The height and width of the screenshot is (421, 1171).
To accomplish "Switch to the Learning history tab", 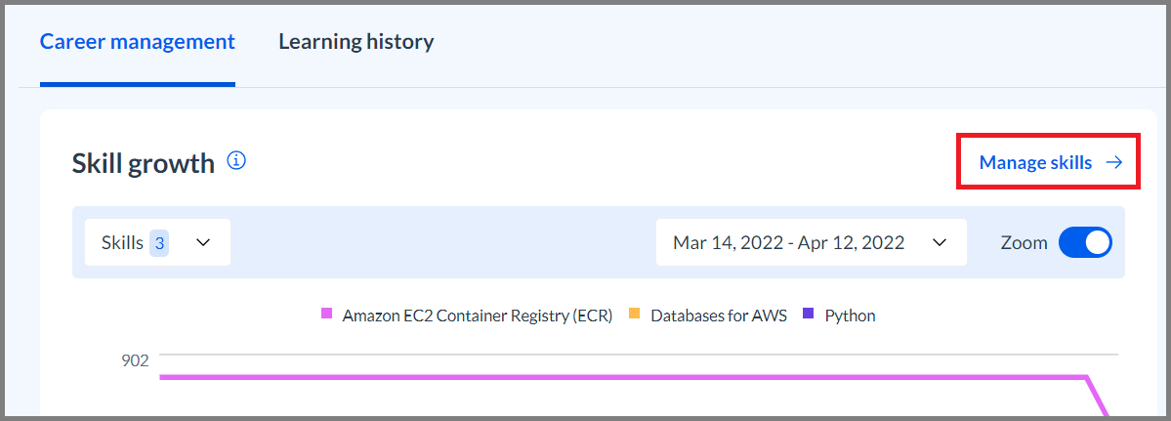I will point(355,42).
